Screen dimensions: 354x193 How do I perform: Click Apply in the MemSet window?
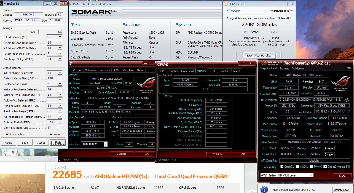coord(9,143)
